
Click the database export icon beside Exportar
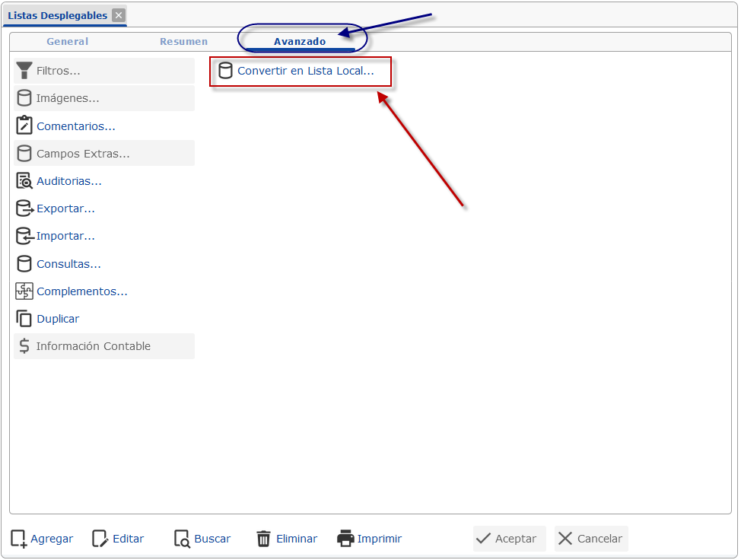click(25, 208)
